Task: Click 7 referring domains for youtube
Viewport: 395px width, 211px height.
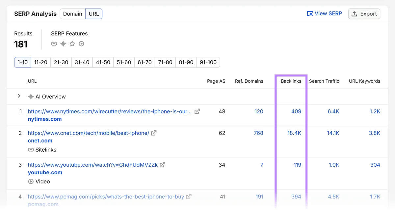Action: (x=262, y=165)
